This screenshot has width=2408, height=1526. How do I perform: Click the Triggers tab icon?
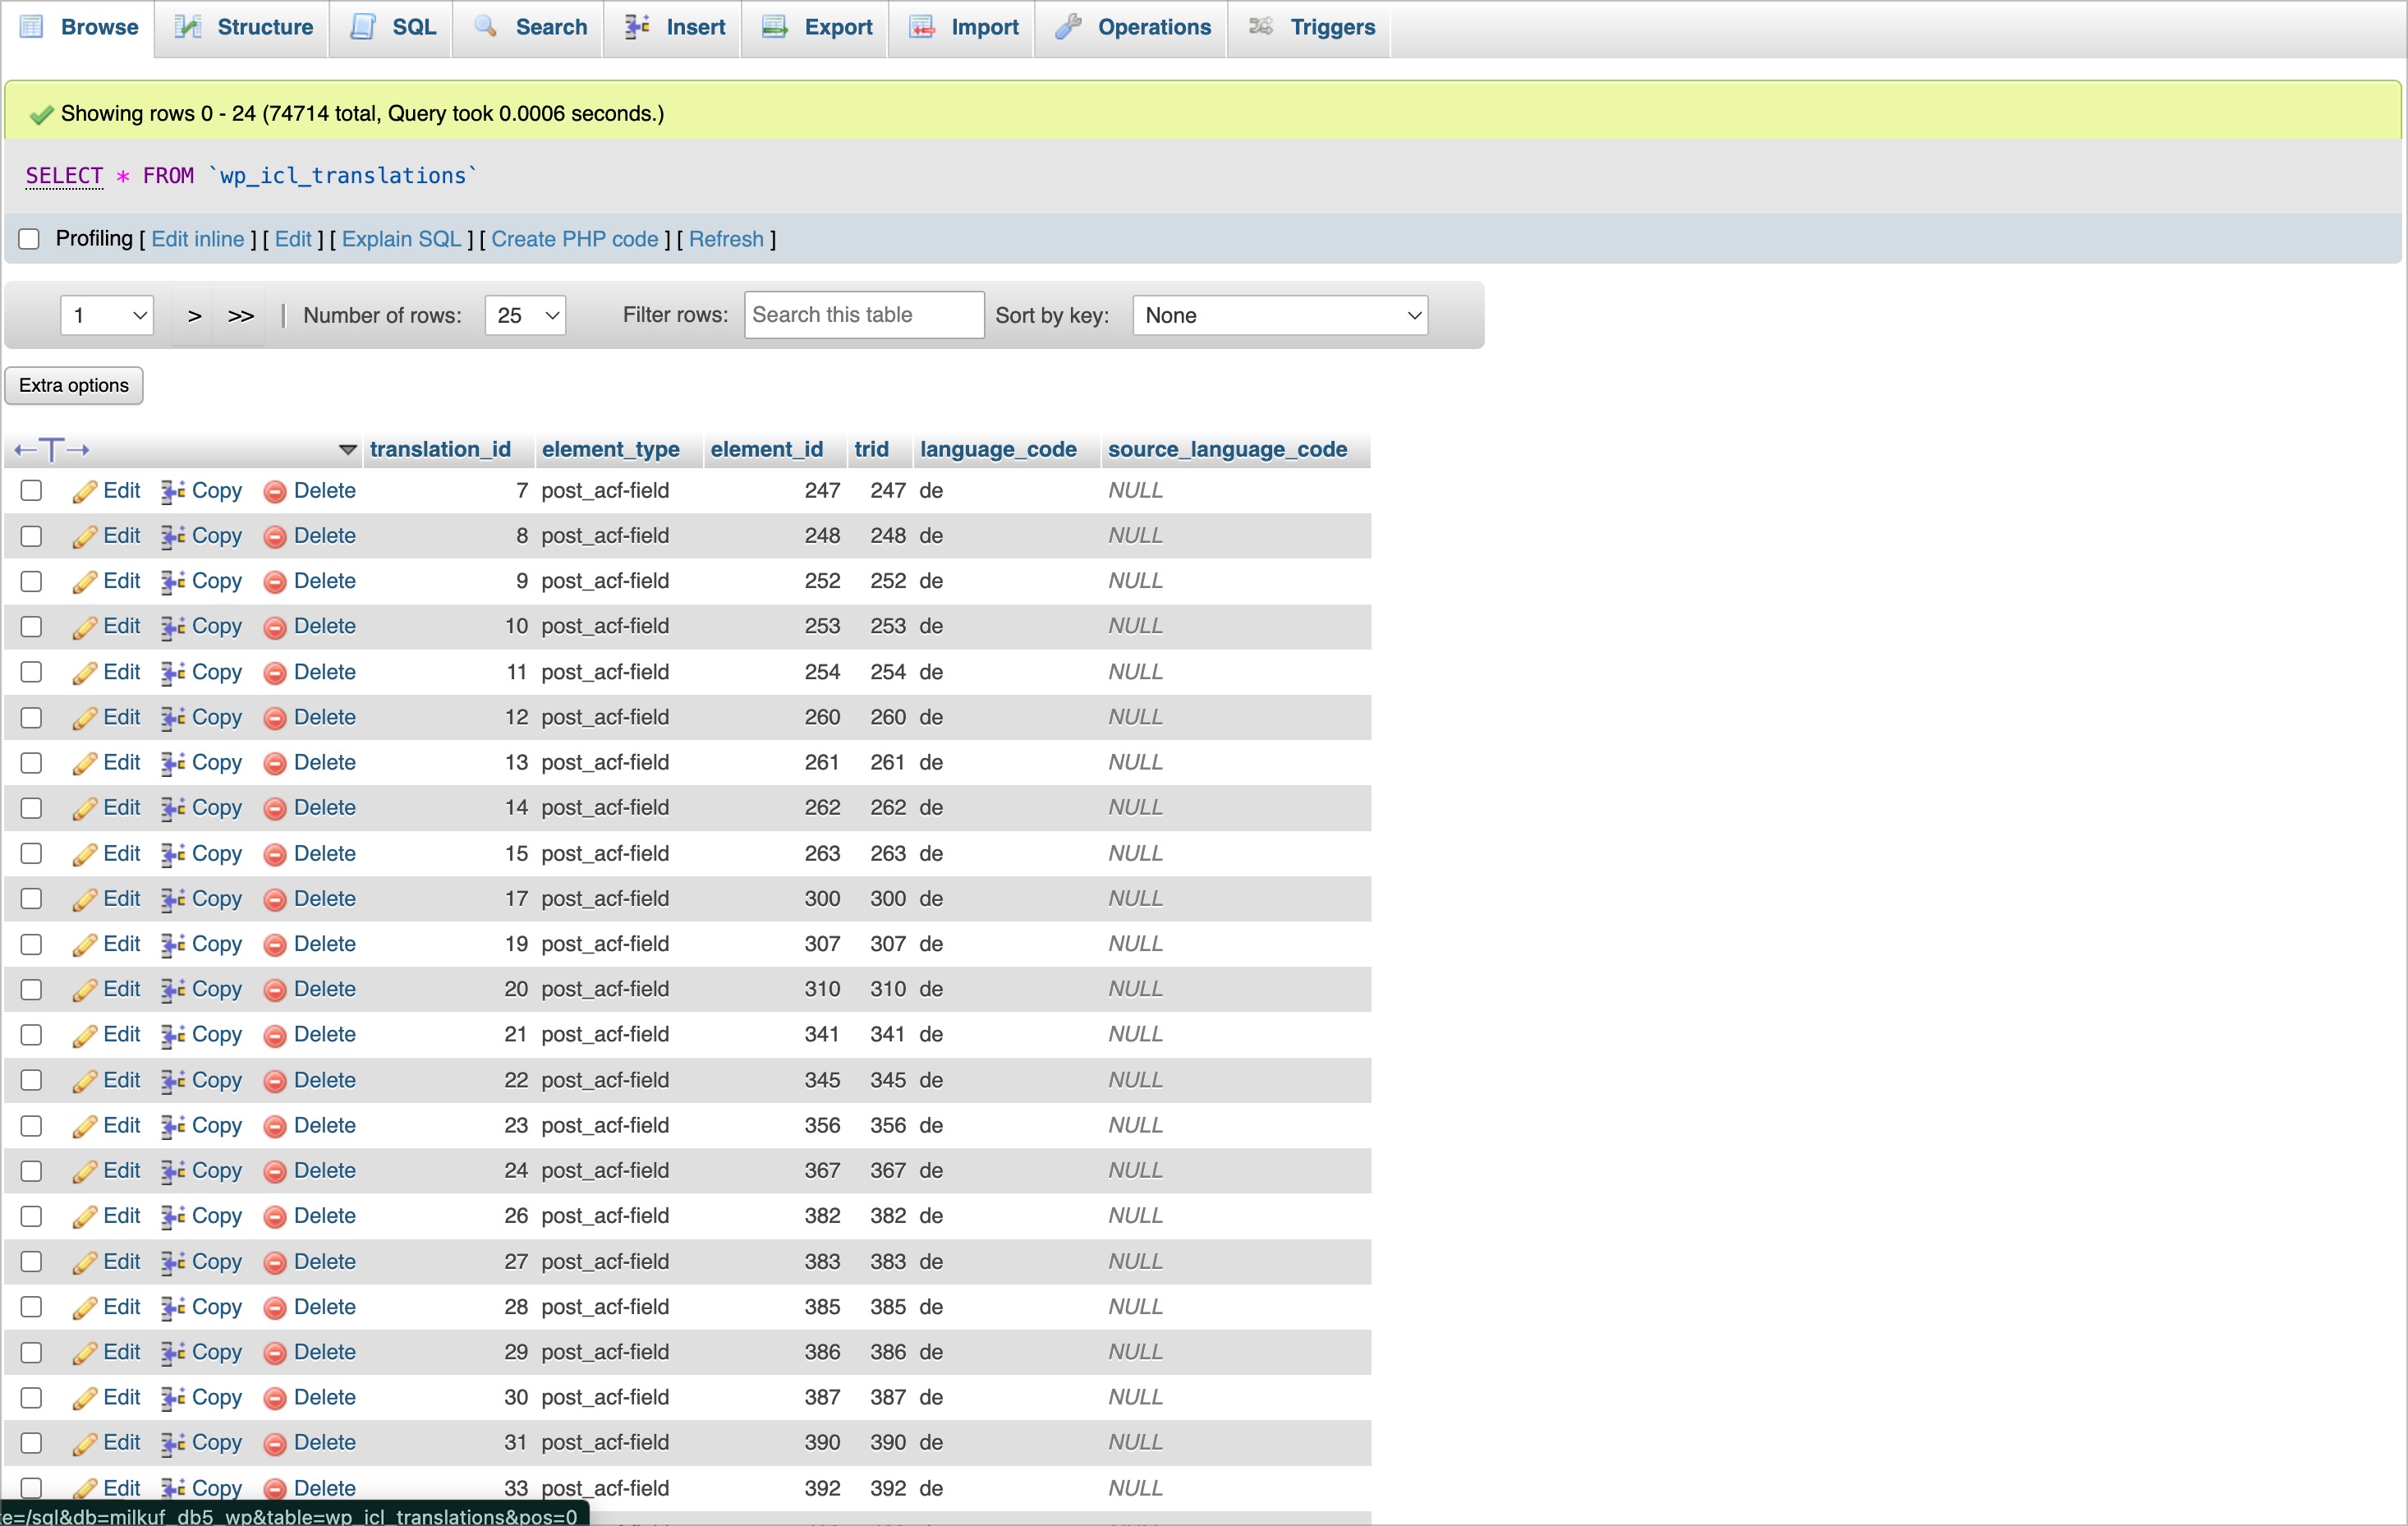tap(1261, 27)
